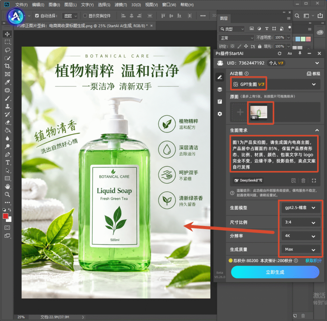Image resolution: width=327 pixels, height=321 pixels.
Task: Select the Paint Bucket tool
Action: [7, 130]
